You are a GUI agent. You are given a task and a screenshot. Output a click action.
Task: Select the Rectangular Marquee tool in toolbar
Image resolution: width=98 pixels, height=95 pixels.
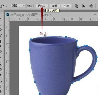[1, 24]
